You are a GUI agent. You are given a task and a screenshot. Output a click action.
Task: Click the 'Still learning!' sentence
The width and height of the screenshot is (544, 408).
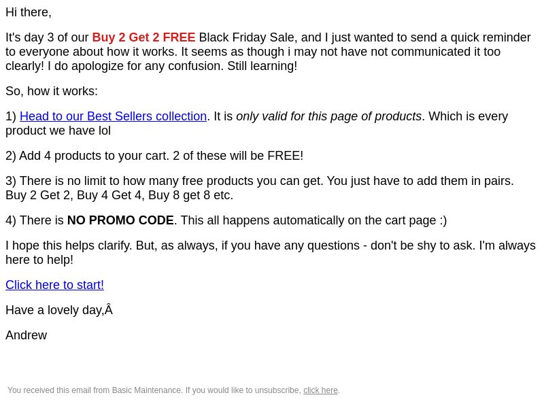tap(262, 66)
